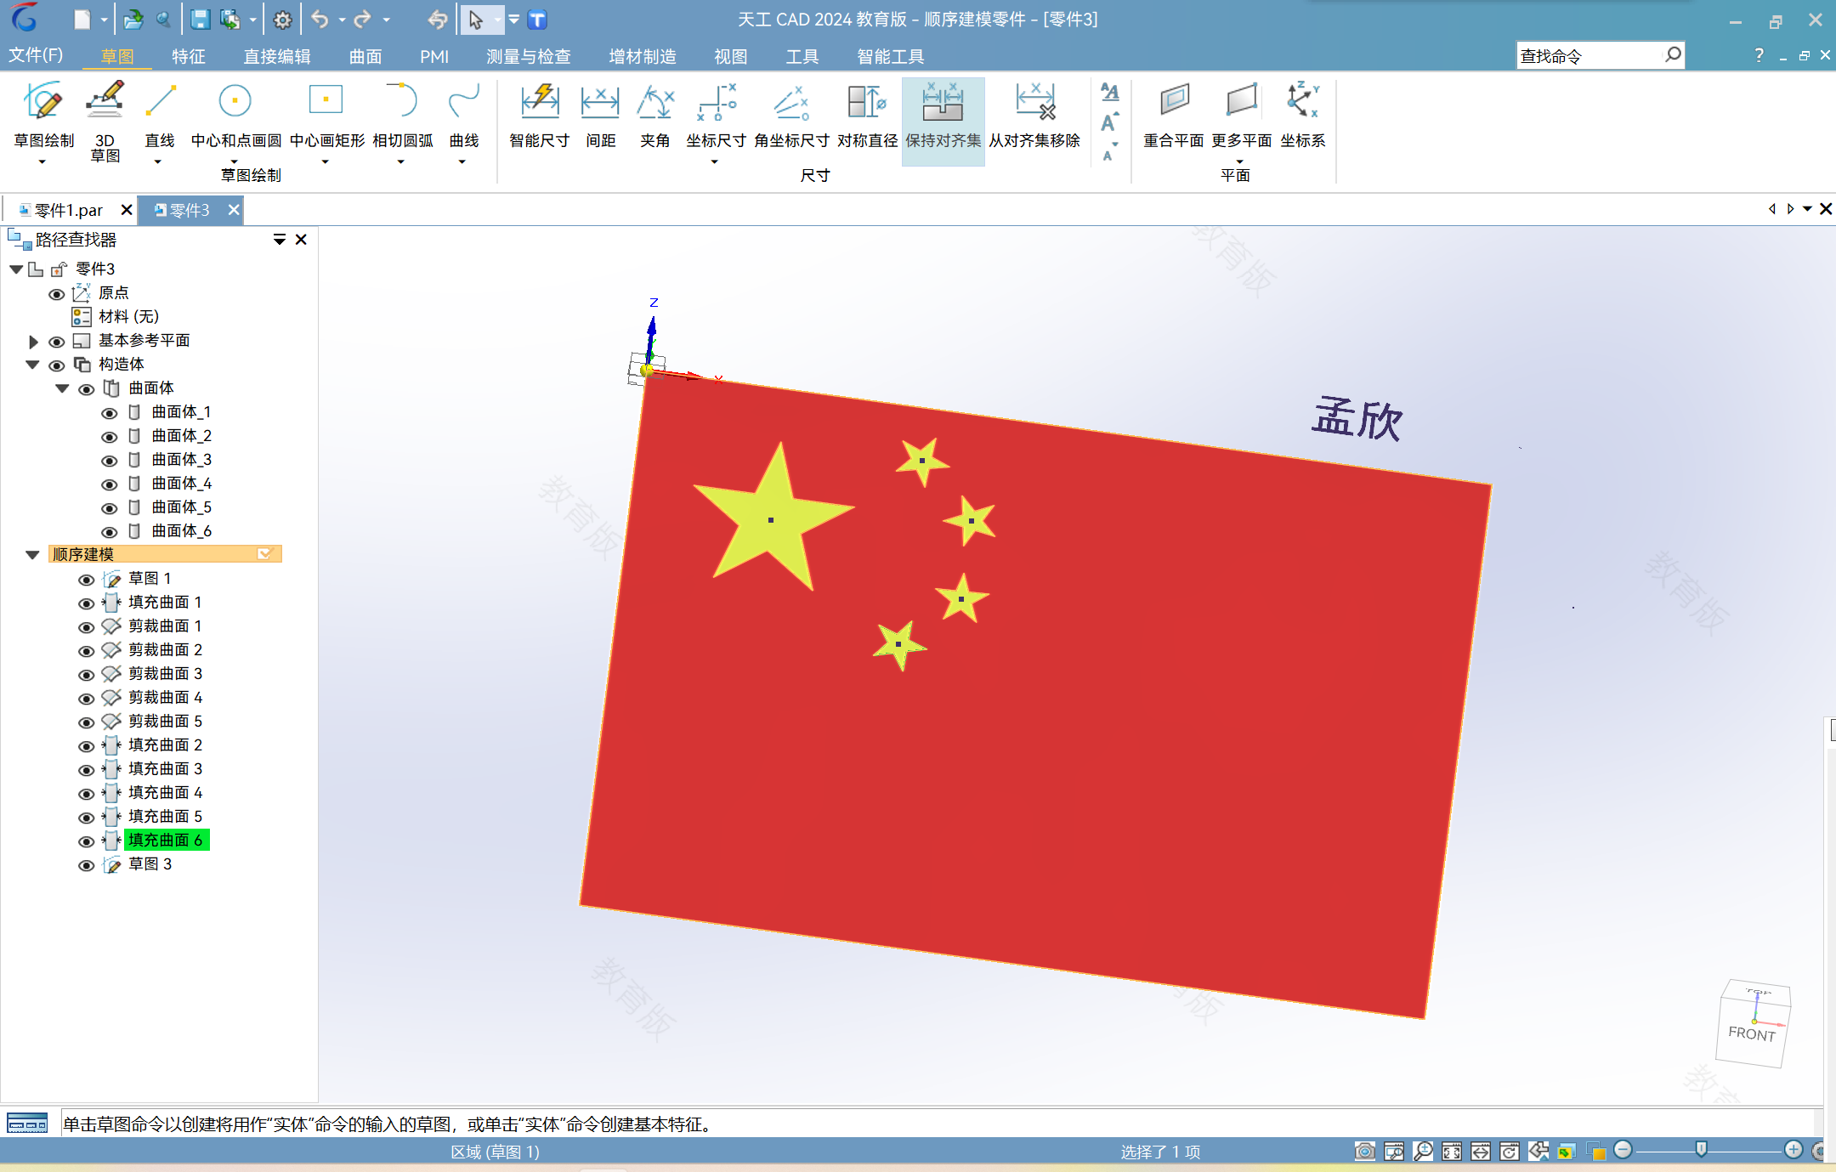Select 材料 (无) in the tree

128,317
